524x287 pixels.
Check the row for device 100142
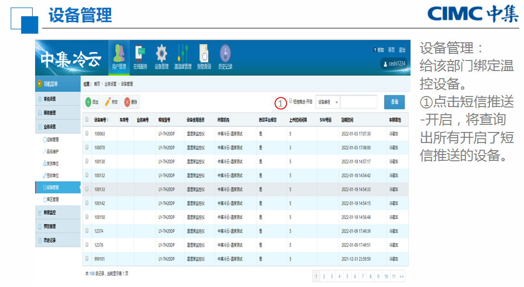(x=87, y=203)
